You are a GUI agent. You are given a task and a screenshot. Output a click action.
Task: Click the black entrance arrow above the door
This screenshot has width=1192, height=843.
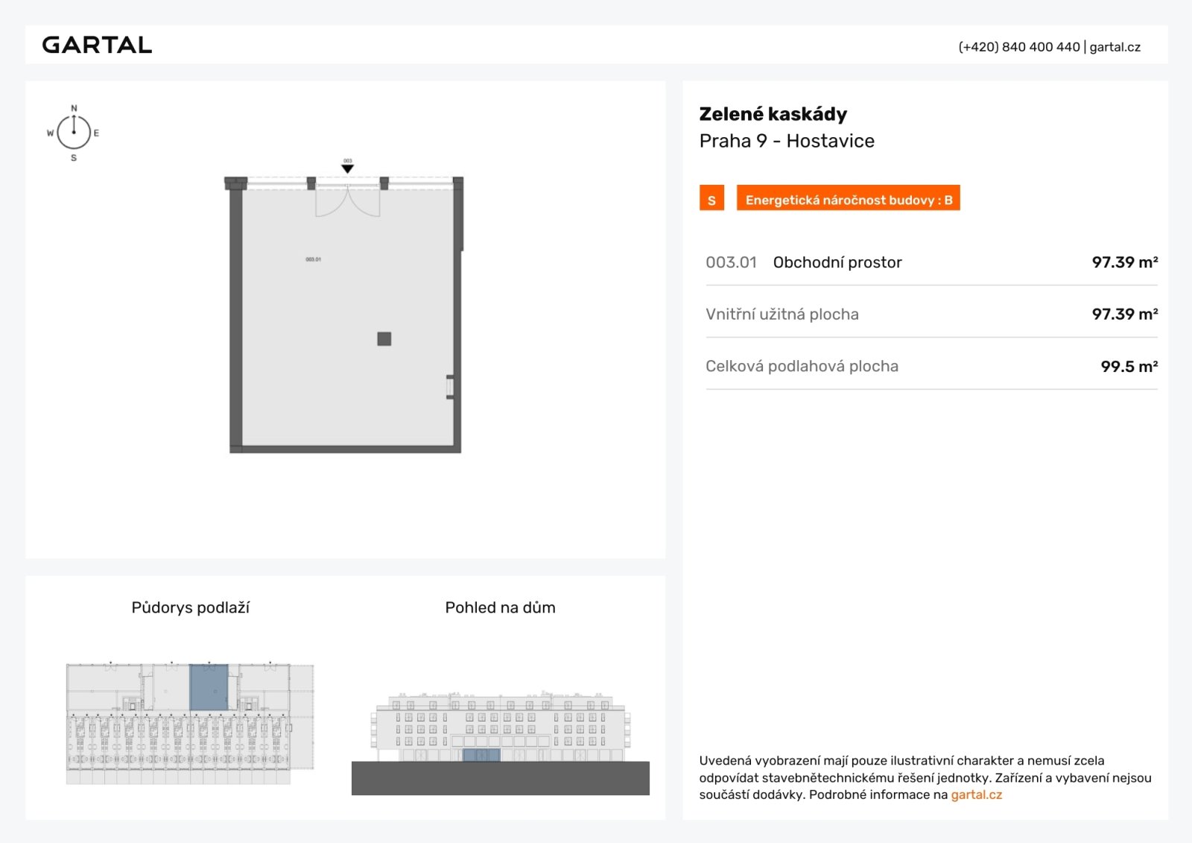point(347,168)
